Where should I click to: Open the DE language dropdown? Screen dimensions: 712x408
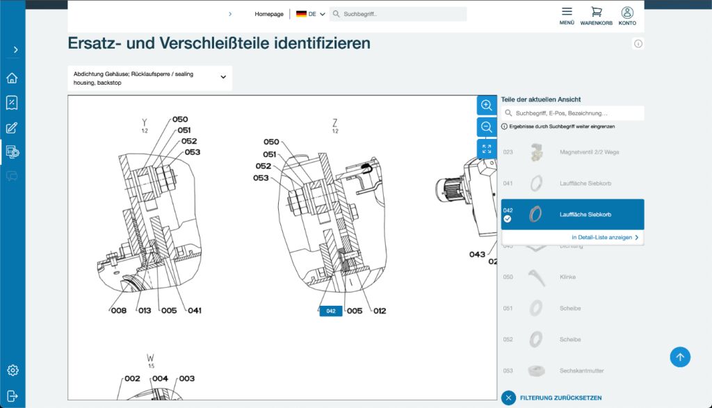point(311,14)
